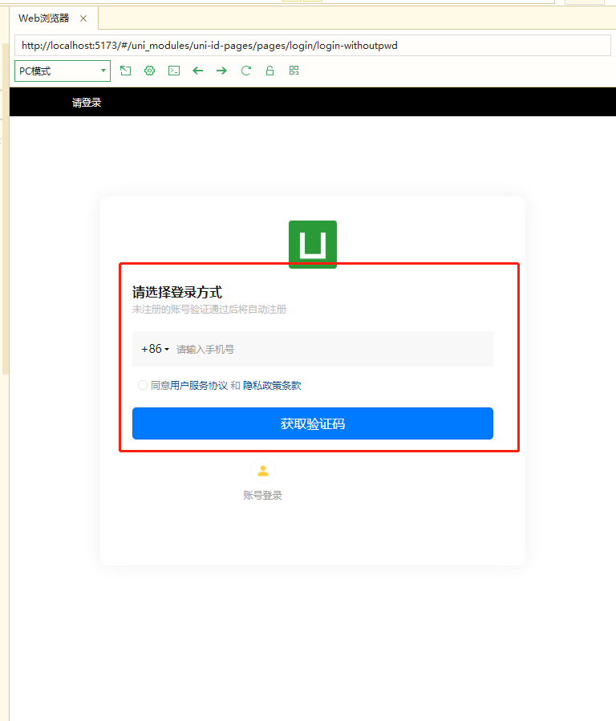Click the green U app logo
The image size is (616, 721).
tap(312, 245)
